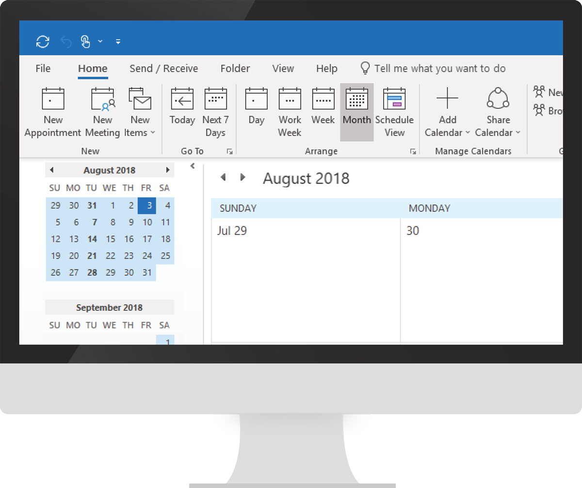Switch to Day view
The image size is (582, 488).
pos(256,99)
